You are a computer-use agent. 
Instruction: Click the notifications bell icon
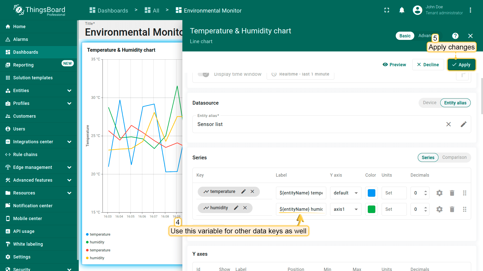coord(402,10)
